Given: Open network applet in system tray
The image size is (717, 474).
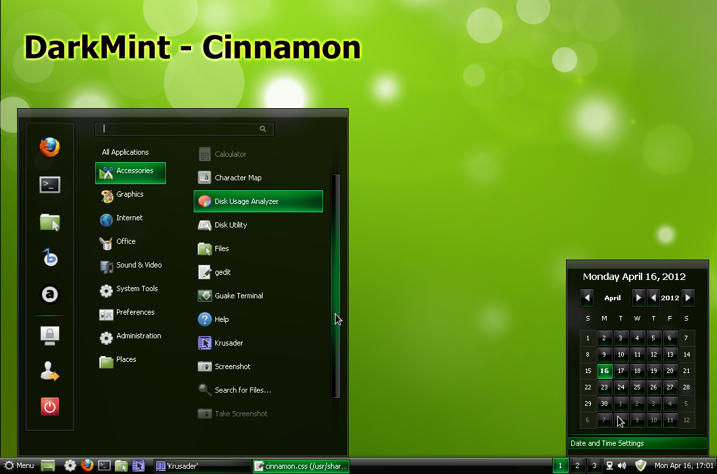Looking at the screenshot, I should 609,465.
